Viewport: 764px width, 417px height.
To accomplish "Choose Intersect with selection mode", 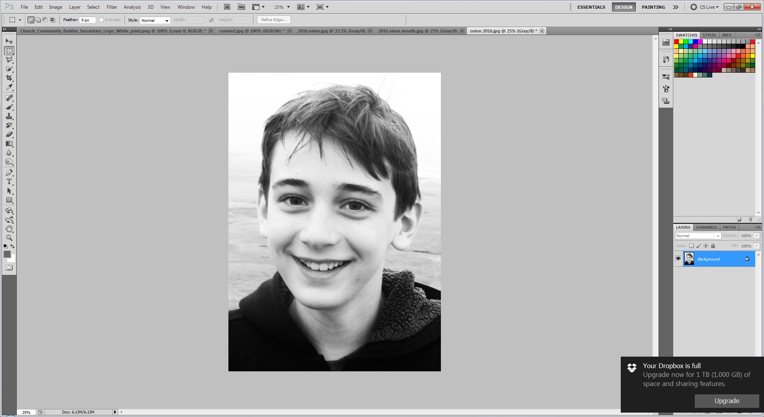I will [x=52, y=20].
